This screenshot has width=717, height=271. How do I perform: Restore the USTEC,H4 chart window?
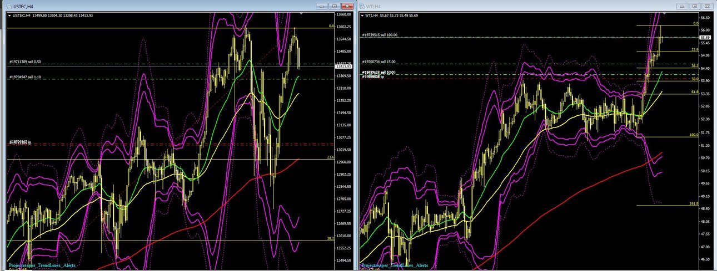click(x=335, y=6)
